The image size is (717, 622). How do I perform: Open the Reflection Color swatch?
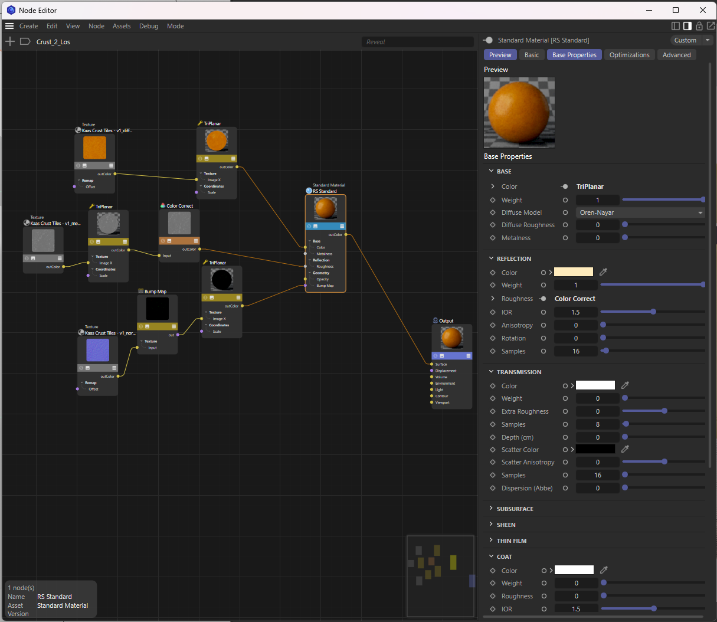pos(574,272)
